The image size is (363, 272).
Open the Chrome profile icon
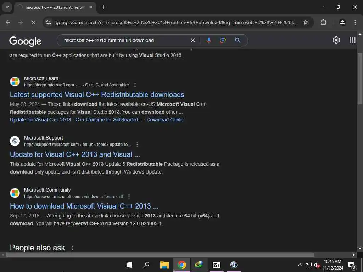342,22
